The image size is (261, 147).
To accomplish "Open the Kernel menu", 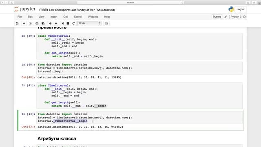I will click(78, 17).
